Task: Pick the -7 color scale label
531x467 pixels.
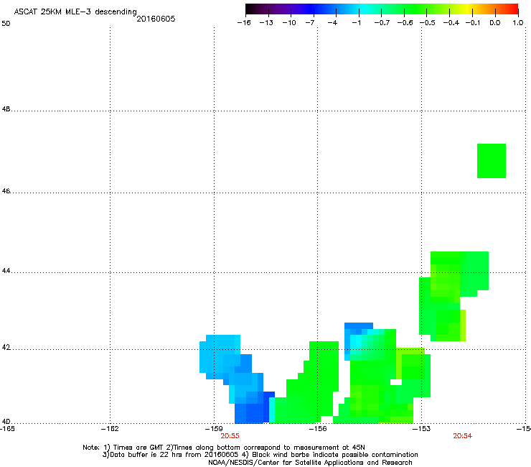Action: click(x=309, y=23)
